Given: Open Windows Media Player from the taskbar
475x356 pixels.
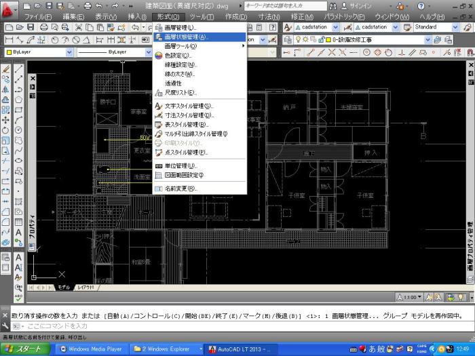Looking at the screenshot, I should click(91, 349).
